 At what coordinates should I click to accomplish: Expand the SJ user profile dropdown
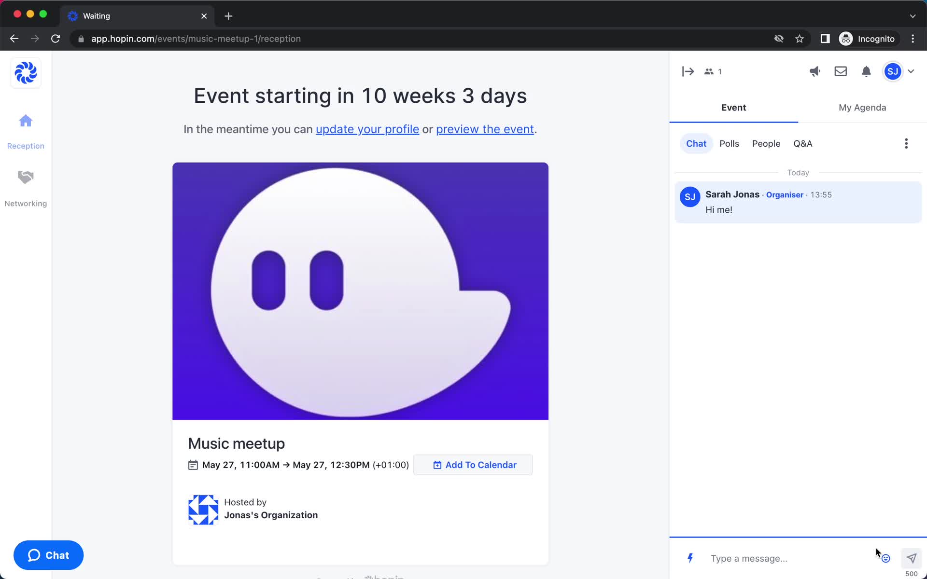pos(911,71)
